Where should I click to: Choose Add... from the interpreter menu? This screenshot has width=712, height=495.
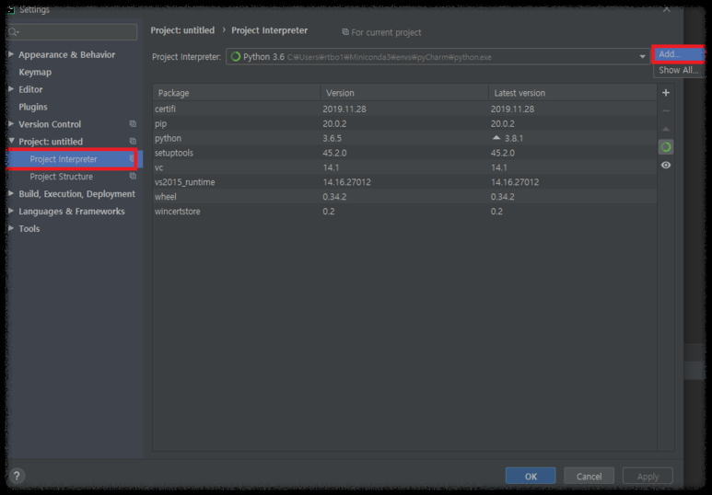(679, 54)
